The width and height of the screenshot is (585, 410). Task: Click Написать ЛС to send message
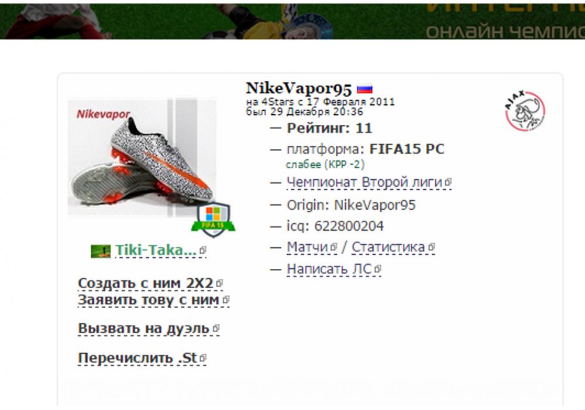(x=329, y=269)
